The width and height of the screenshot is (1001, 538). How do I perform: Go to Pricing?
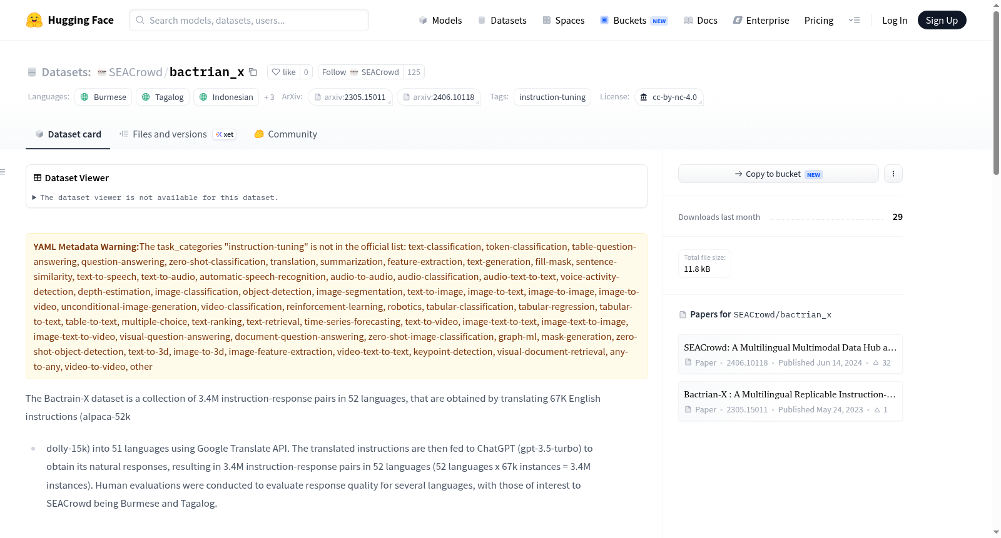(x=819, y=20)
